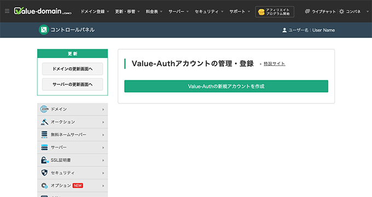Click the サーバー icon in sidebar
Viewport: 372px width, 197px height.
(44, 147)
